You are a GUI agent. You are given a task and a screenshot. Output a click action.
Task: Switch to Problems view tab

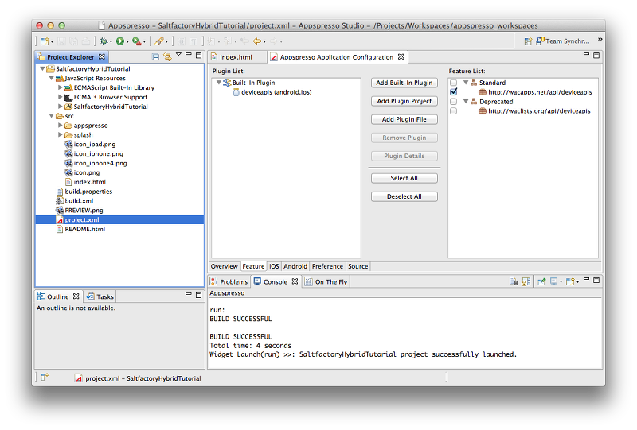[229, 281]
